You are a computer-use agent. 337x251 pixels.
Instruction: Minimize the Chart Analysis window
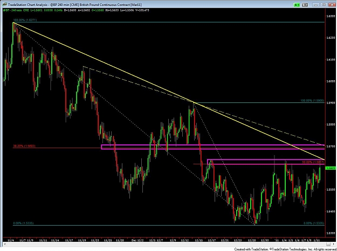point(316,5)
